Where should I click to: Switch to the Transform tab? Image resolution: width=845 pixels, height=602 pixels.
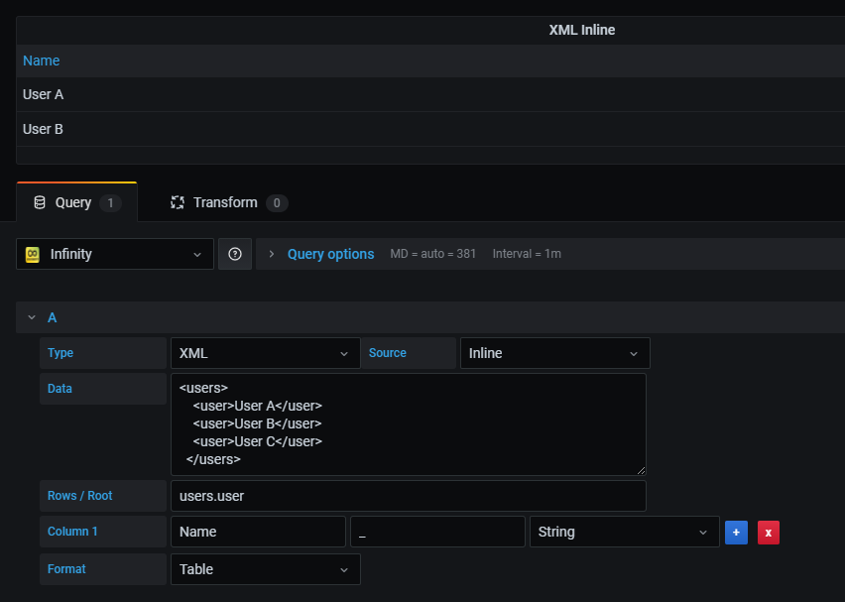(x=226, y=202)
